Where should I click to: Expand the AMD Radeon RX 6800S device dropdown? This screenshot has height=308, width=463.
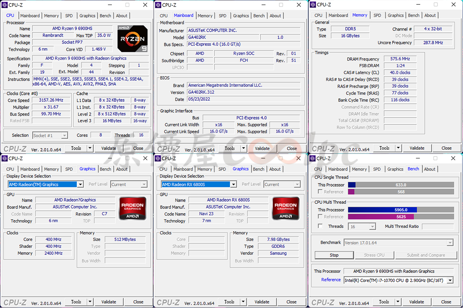tap(233, 185)
